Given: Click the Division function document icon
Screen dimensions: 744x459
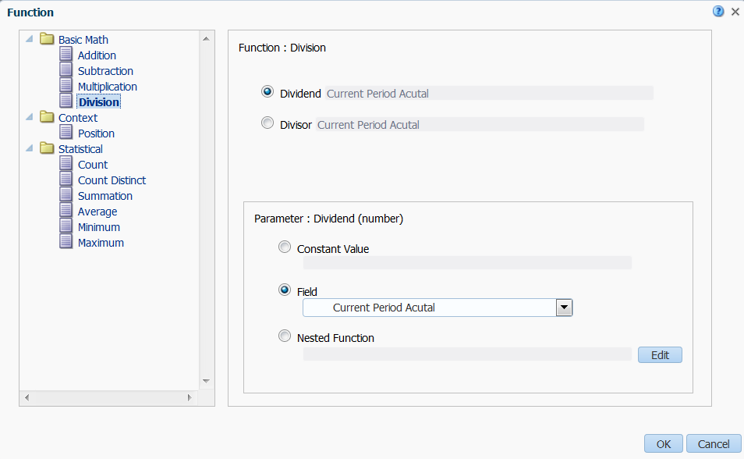Looking at the screenshot, I should [x=66, y=101].
